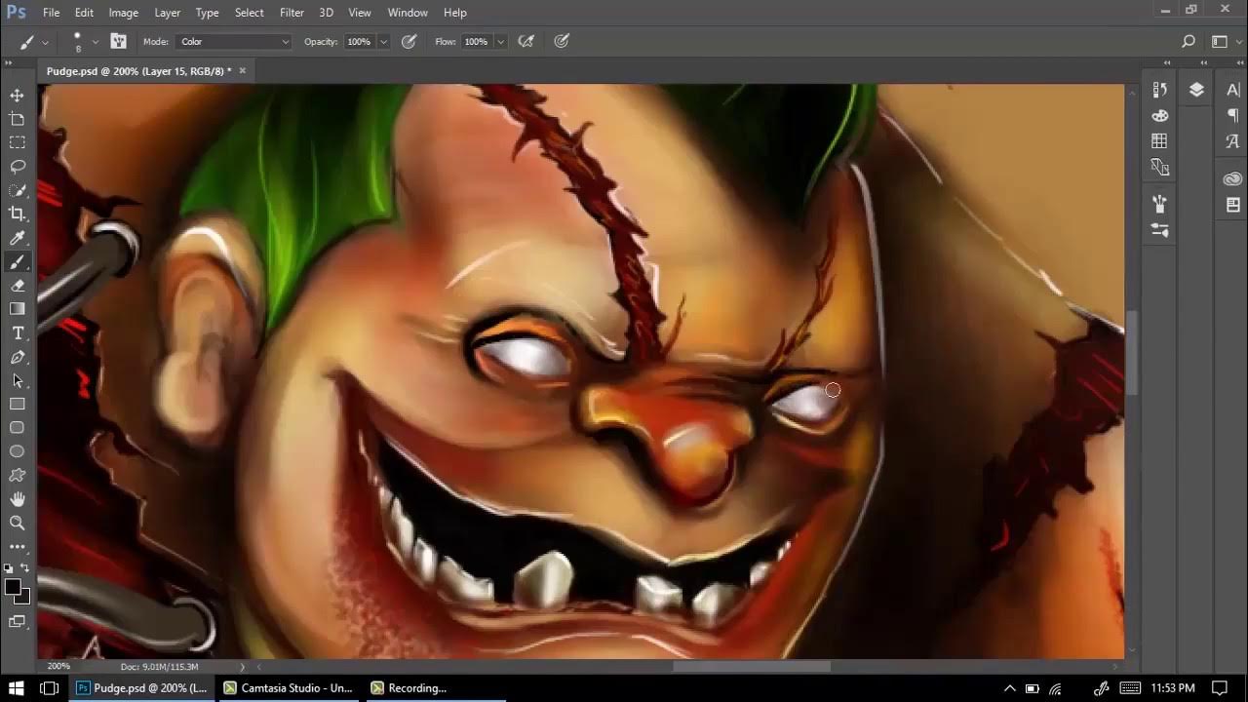Open the brush preset picker dropdown
1248x702 pixels.
click(95, 42)
